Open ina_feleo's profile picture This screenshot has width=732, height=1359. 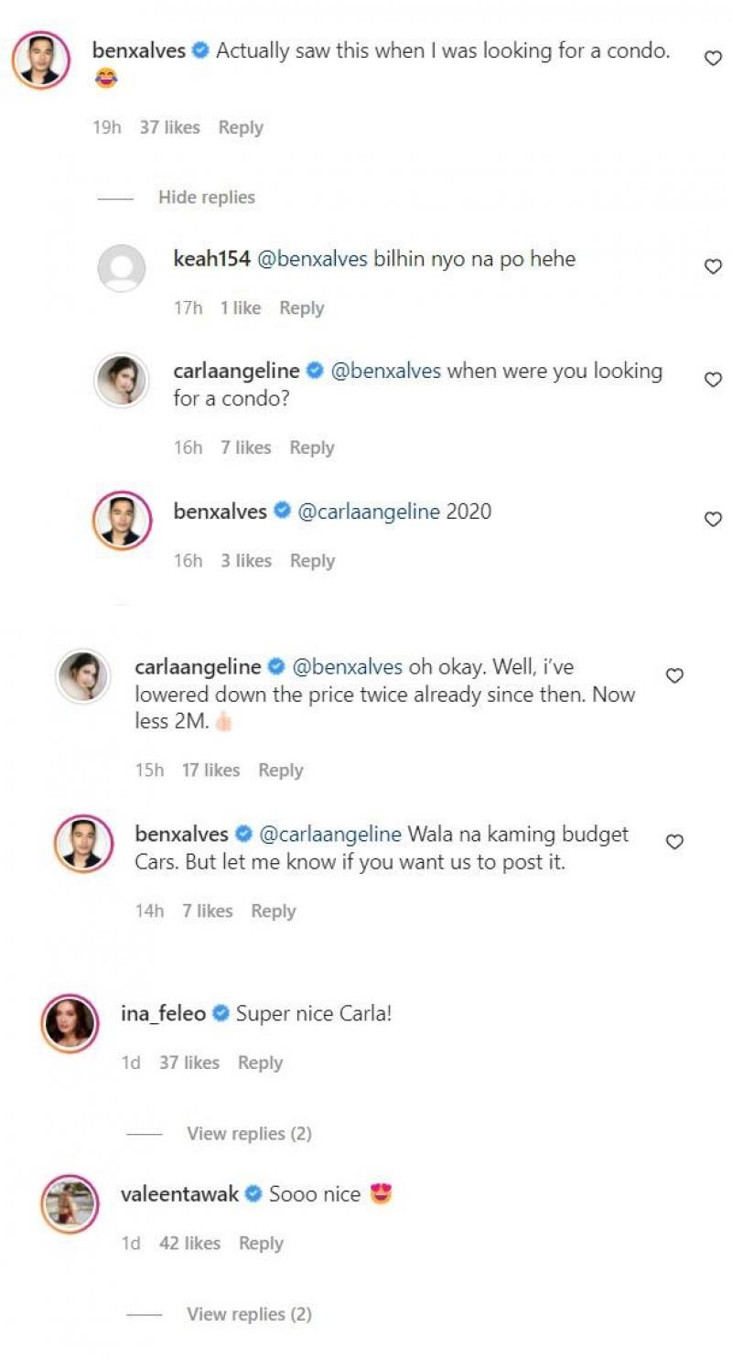[x=70, y=1022]
